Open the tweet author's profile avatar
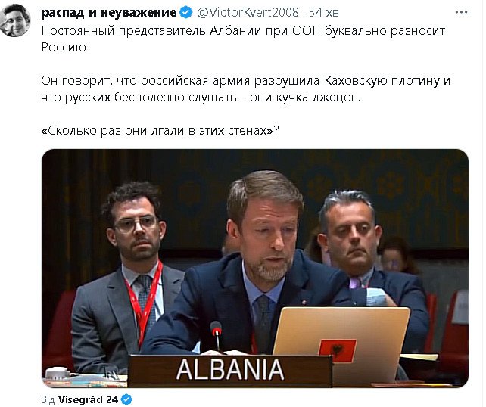This screenshot has width=486, height=407. click(x=15, y=20)
